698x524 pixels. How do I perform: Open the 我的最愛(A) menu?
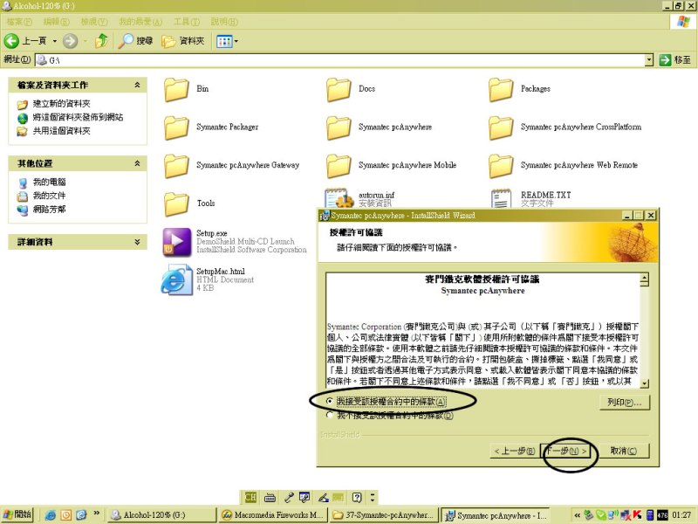click(x=140, y=21)
